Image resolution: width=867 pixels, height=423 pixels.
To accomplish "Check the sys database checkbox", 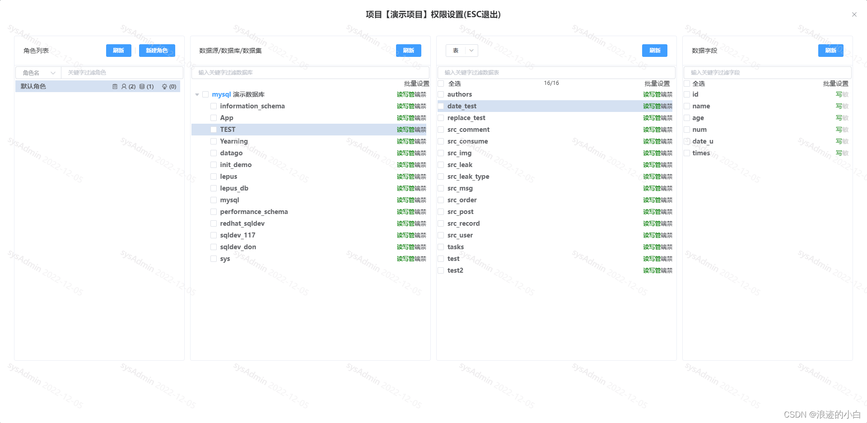I will (x=214, y=259).
